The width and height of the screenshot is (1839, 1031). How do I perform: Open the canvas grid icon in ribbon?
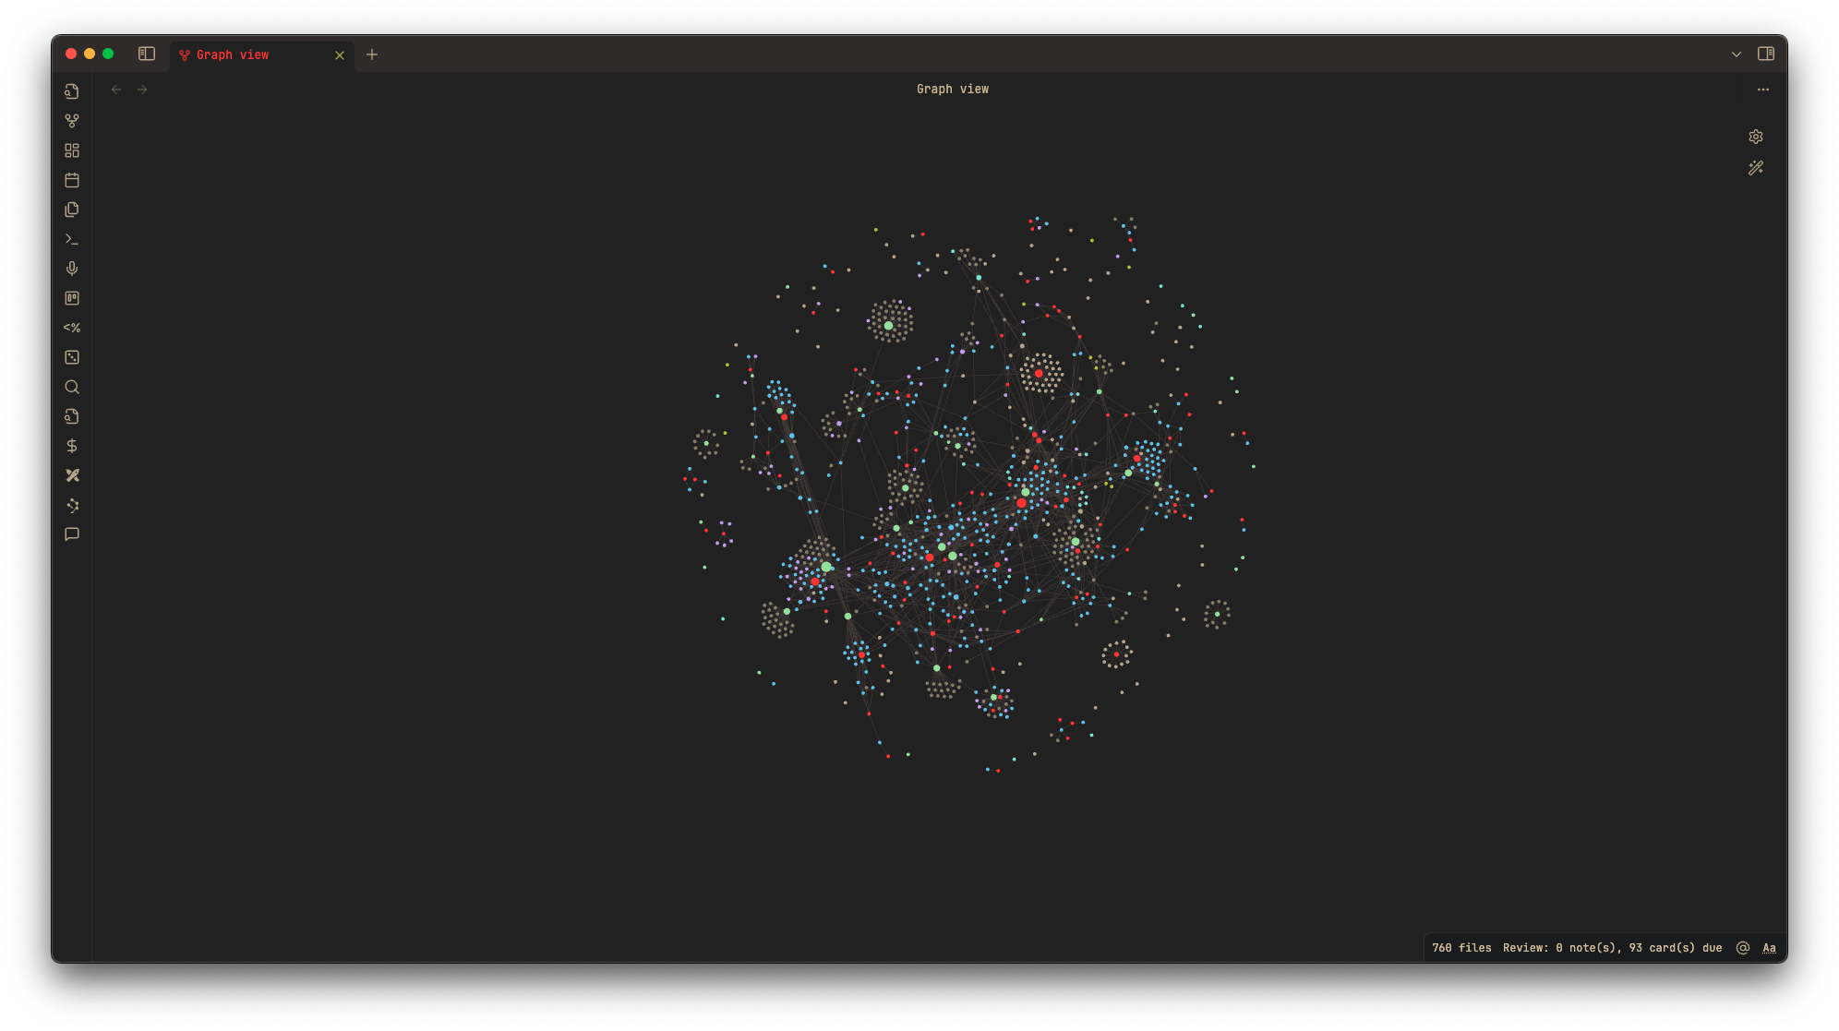[x=72, y=150]
